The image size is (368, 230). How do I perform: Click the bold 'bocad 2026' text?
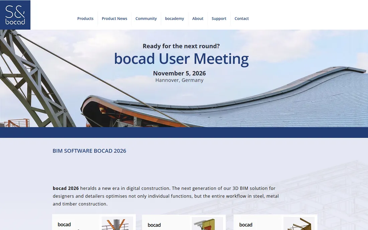pos(66,188)
